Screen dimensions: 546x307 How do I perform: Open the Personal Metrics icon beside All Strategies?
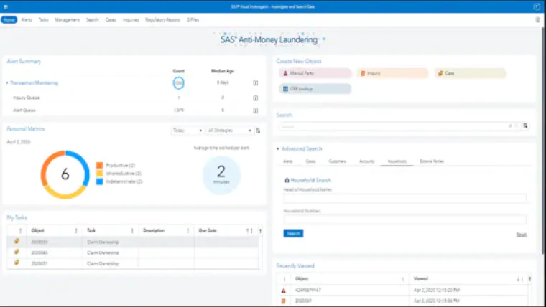258,131
